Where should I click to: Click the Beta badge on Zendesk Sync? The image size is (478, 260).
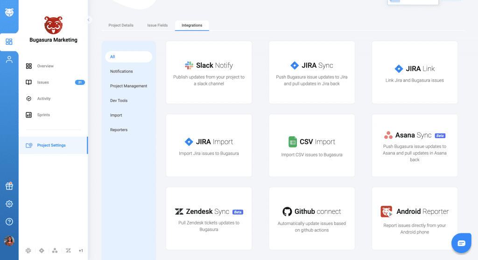[x=238, y=212]
